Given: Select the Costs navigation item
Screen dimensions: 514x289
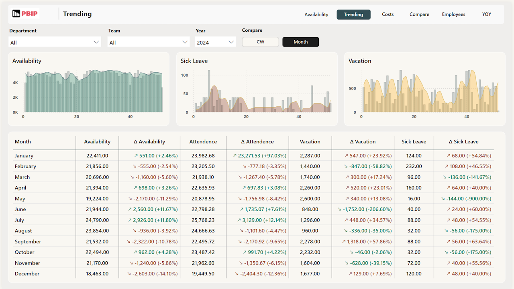Looking at the screenshot, I should point(387,14).
